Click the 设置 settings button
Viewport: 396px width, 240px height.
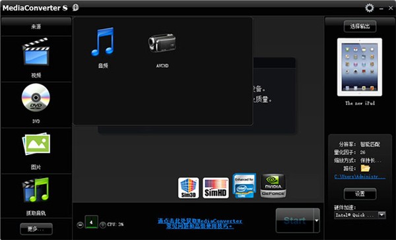coord(360,194)
